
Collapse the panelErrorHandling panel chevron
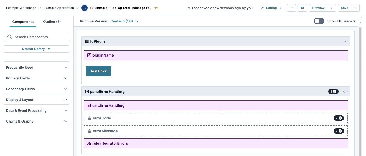click(345, 92)
